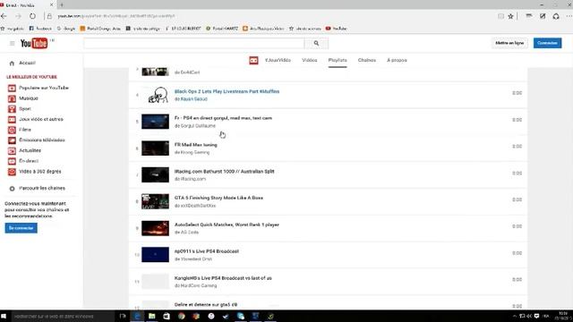Viewport: 573px width, 322px height.
Task: Open the Films channel icon
Action: pos(12,130)
